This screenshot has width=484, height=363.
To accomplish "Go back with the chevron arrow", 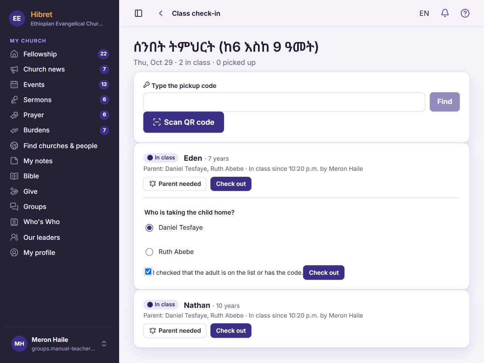I will [161, 13].
